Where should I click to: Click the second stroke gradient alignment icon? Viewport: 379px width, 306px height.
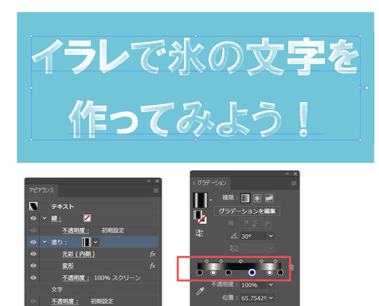pos(256,224)
